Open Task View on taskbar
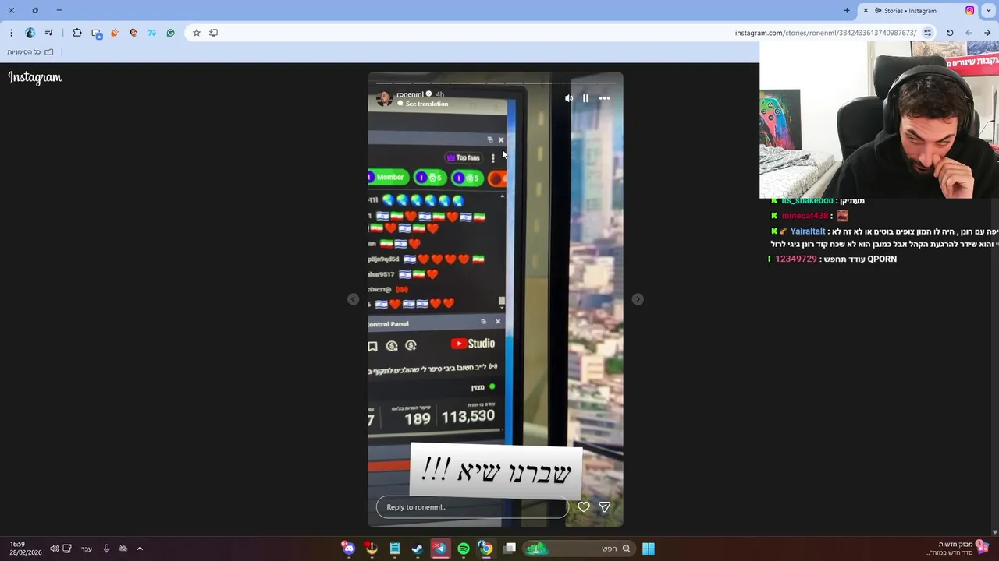 tap(510, 549)
